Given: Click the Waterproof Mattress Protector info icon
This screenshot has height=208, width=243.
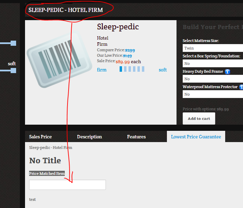Looking at the screenshot, I should [241, 87].
